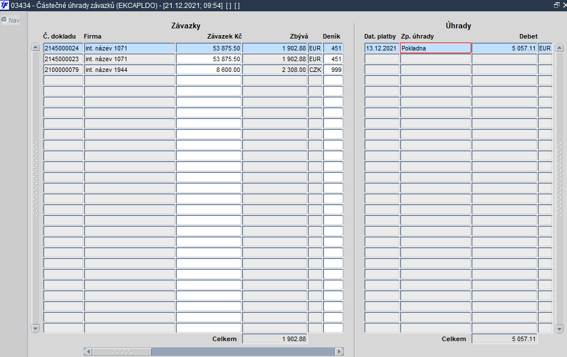Click the application icon in title bar
The image size is (567, 357).
(5, 6)
